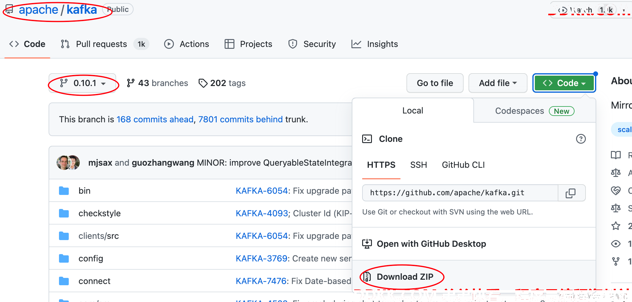Open the bin folder
The width and height of the screenshot is (632, 302).
[x=84, y=191]
